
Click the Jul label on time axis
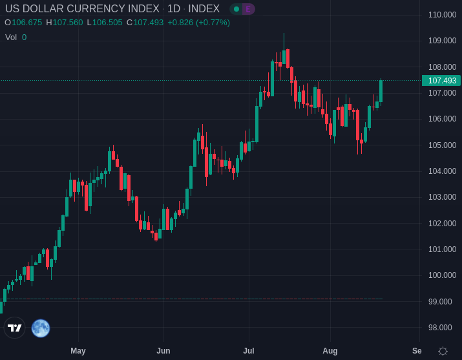pyautogui.click(x=249, y=351)
